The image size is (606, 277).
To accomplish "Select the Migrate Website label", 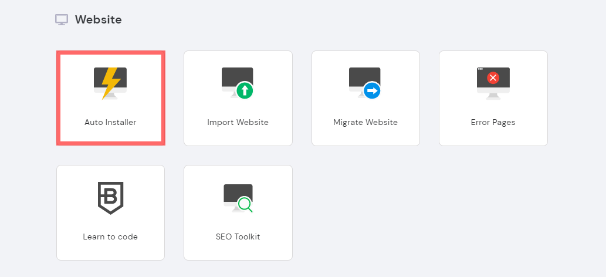I will click(x=365, y=123).
